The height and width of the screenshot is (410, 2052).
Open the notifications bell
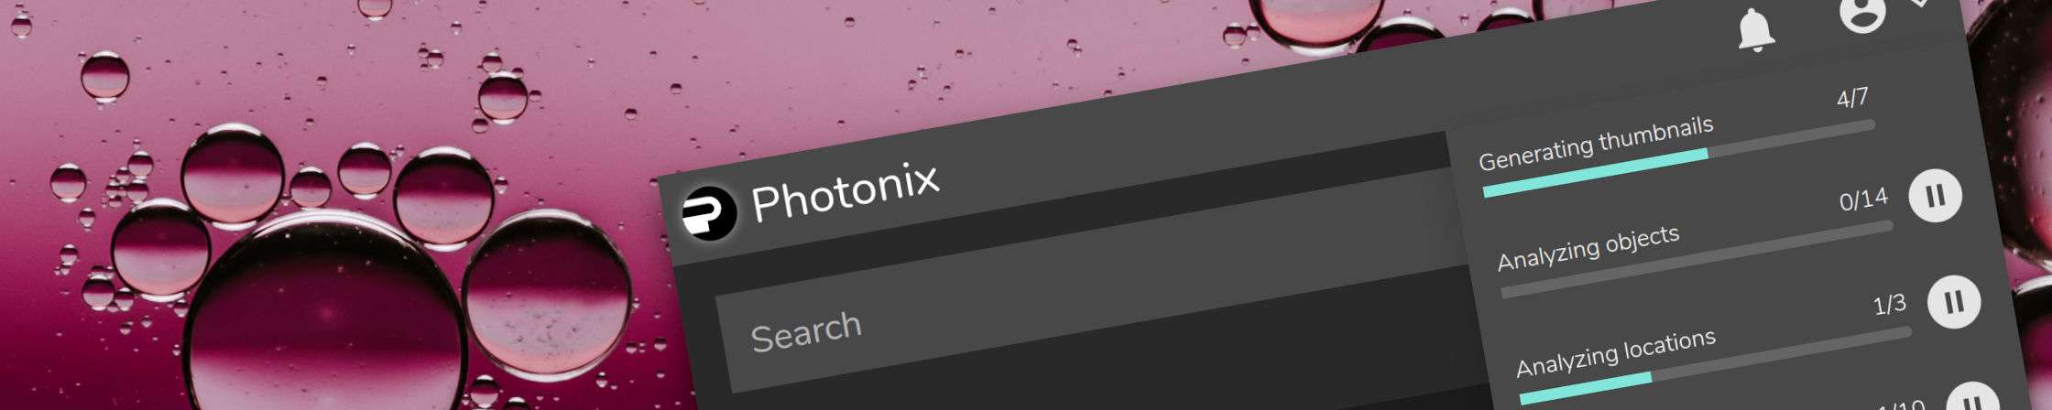(x=1756, y=31)
